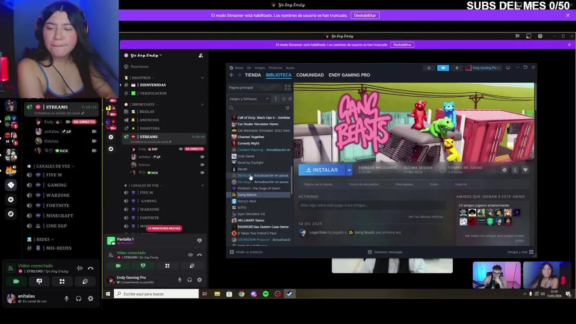Click Añadir un producto in Steam
Image resolution: width=576 pixels, height=324 pixels.
click(x=246, y=252)
